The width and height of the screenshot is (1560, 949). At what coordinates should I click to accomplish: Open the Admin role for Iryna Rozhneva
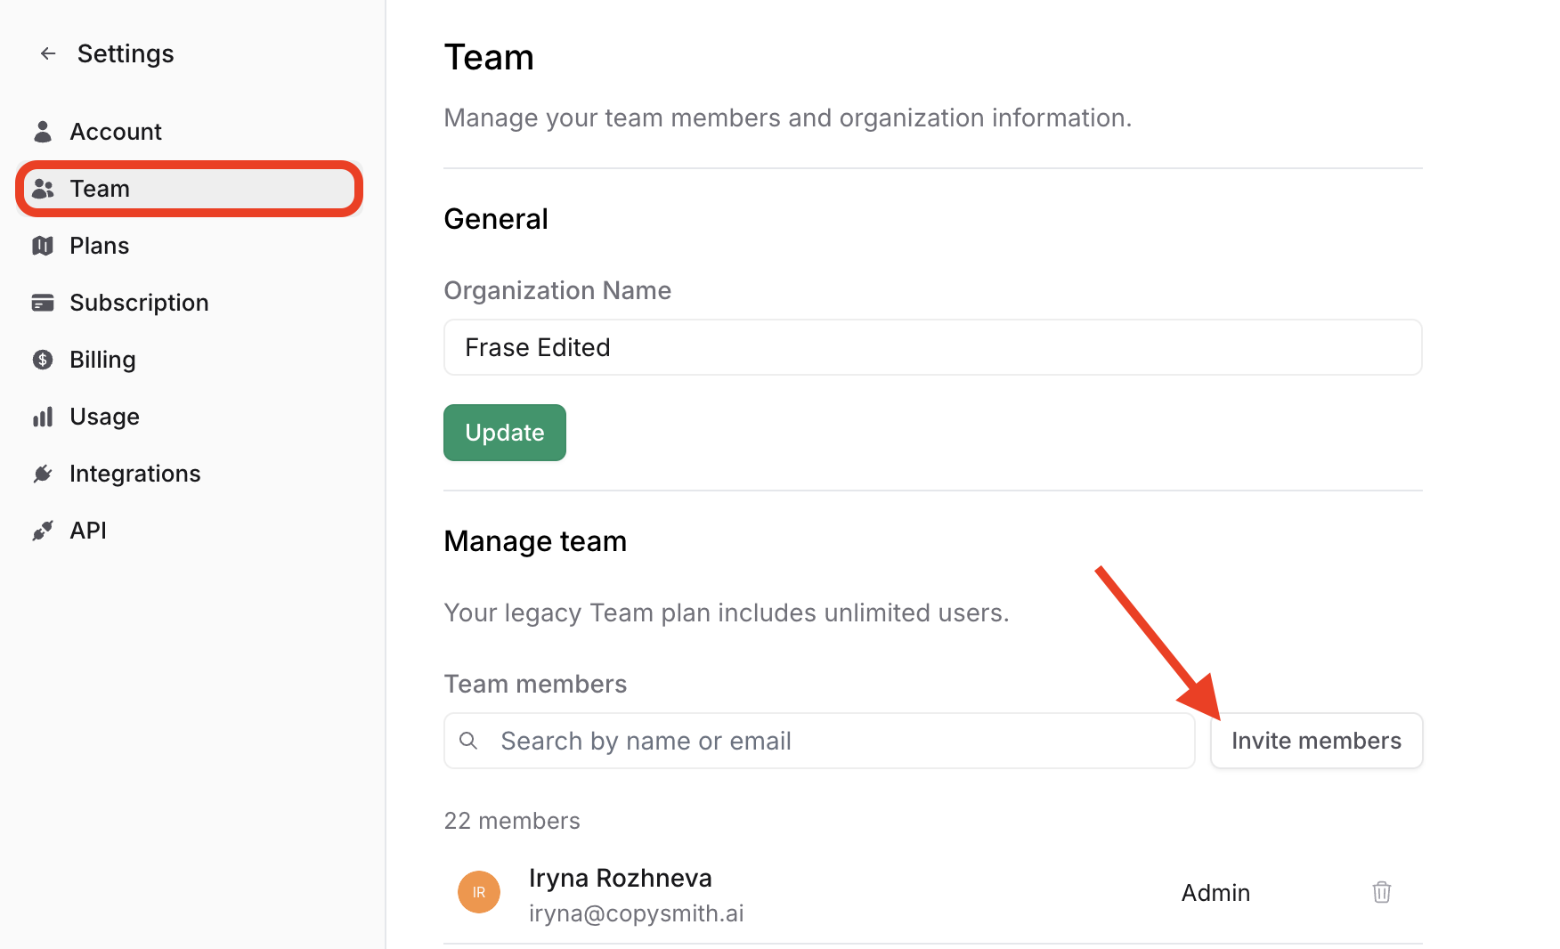pos(1215,893)
